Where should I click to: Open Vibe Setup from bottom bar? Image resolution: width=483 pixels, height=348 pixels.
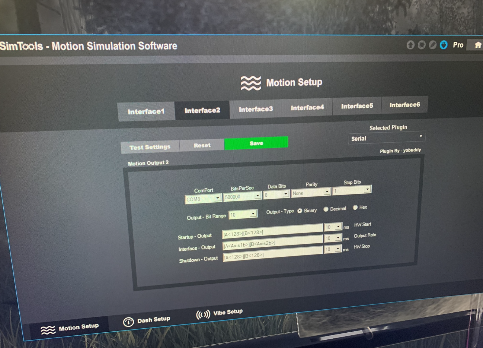(x=219, y=313)
